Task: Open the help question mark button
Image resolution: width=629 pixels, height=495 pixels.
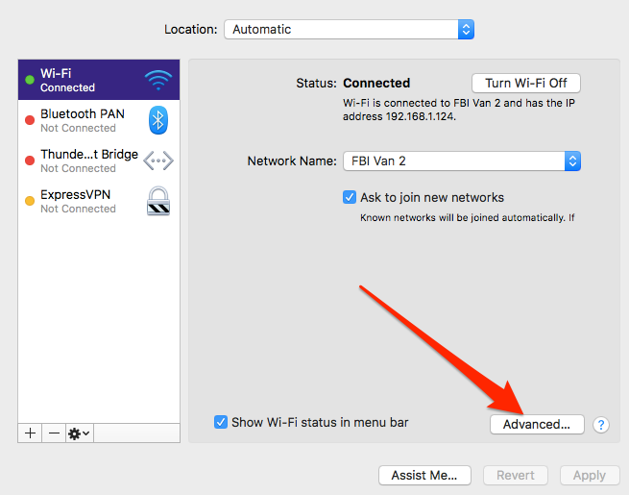Action: click(x=600, y=424)
